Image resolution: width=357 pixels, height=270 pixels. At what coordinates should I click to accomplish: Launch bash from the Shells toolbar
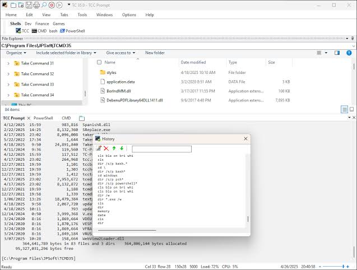(x=53, y=31)
